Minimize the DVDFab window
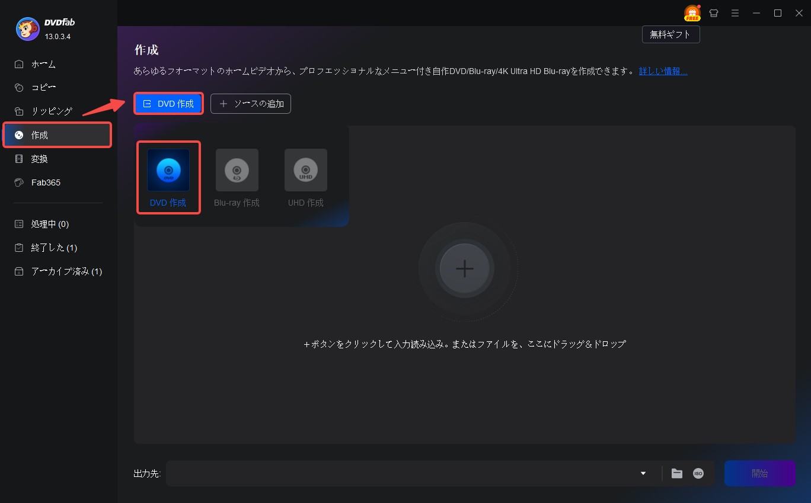This screenshot has width=811, height=503. [x=756, y=13]
